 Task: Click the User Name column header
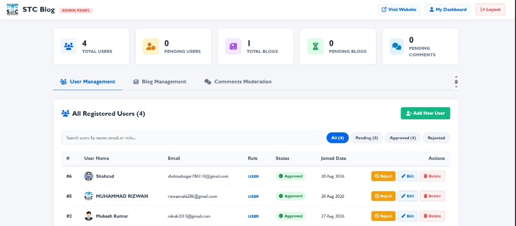(96, 159)
